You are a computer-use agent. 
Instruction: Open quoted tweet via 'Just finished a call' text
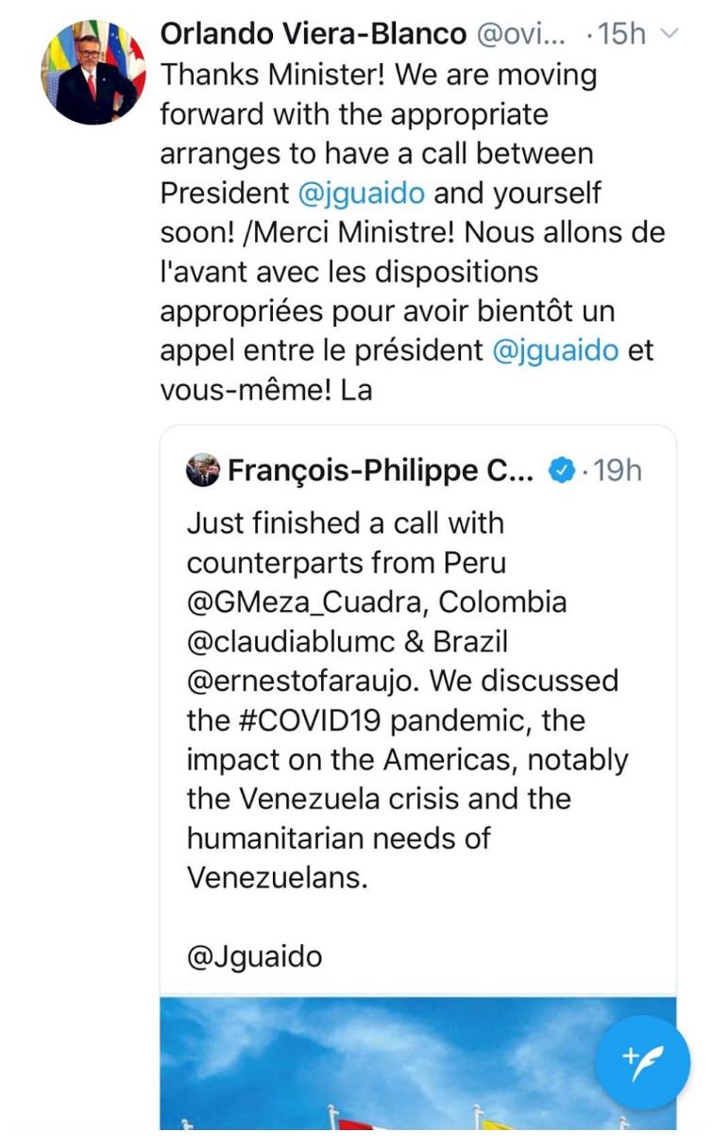pyautogui.click(x=345, y=523)
